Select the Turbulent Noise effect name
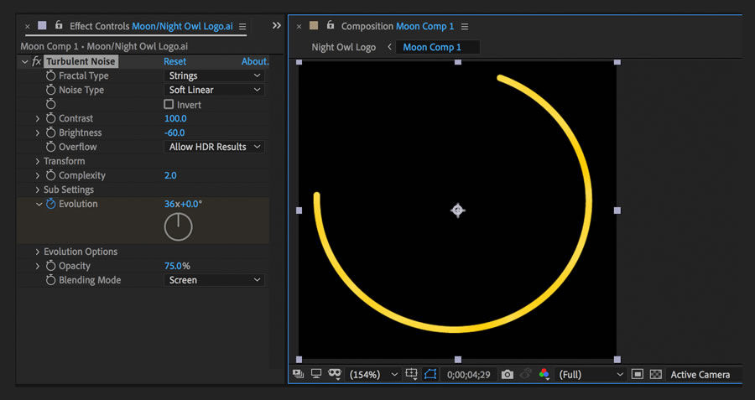The height and width of the screenshot is (400, 755). 81,61
